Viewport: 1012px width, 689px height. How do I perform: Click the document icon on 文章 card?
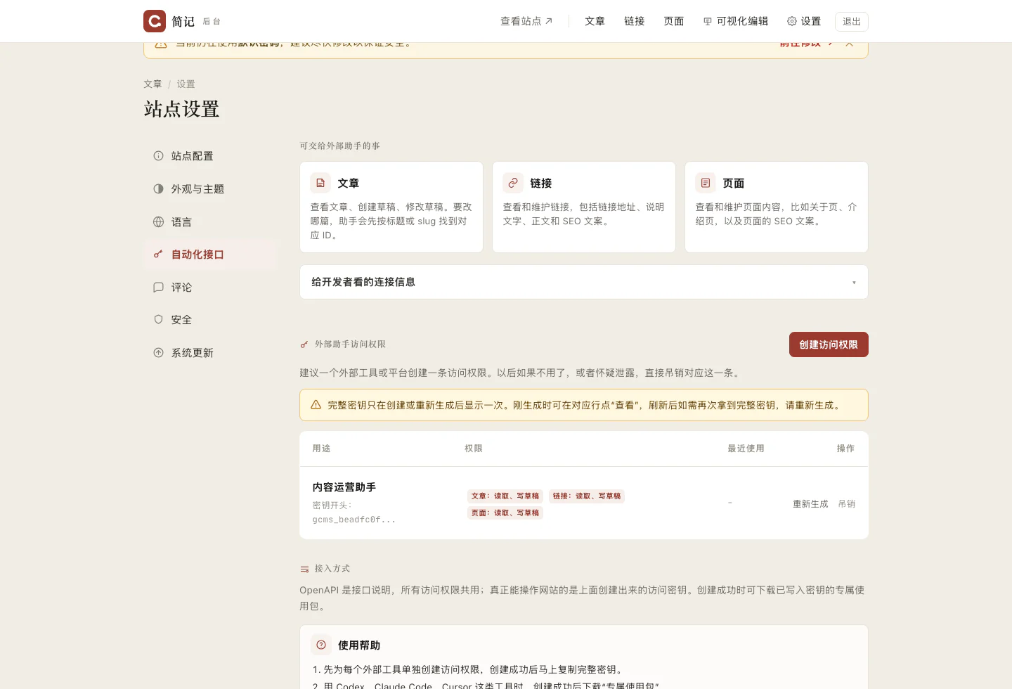tap(320, 183)
